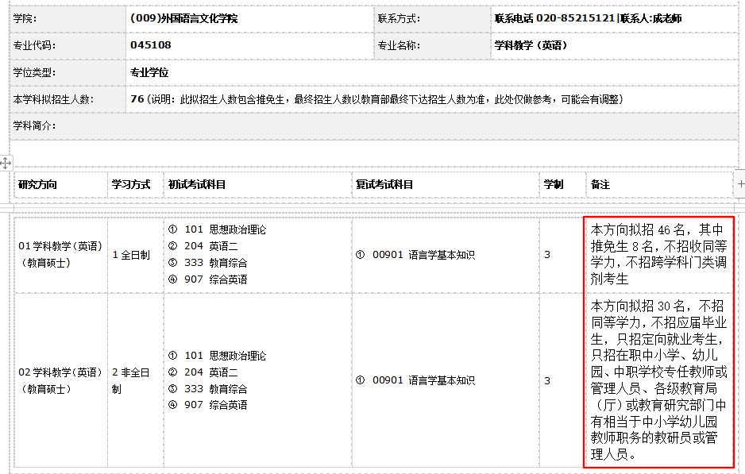
Task: Select the 学科教学（英语） major name value
Action: tap(531, 45)
